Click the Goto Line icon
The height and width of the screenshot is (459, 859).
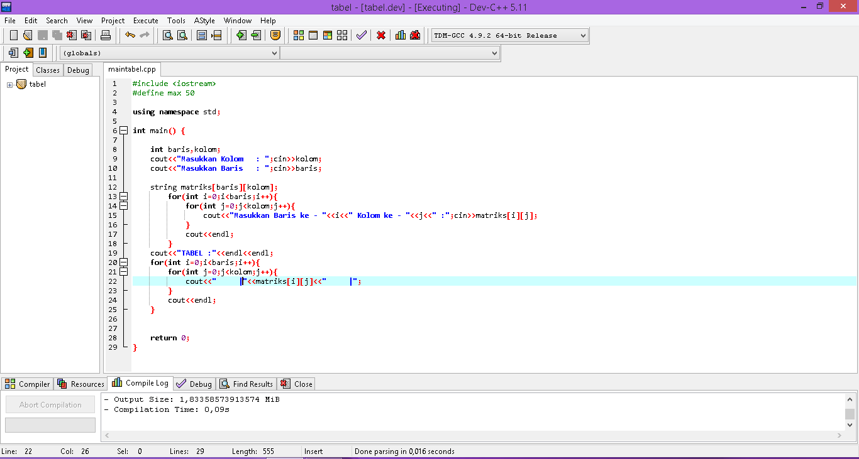[x=216, y=35]
